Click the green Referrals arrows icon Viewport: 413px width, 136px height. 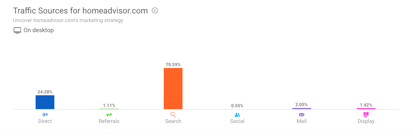click(109, 115)
